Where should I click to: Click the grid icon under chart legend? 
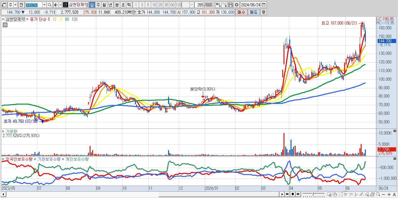pyautogui.click(x=4, y=25)
